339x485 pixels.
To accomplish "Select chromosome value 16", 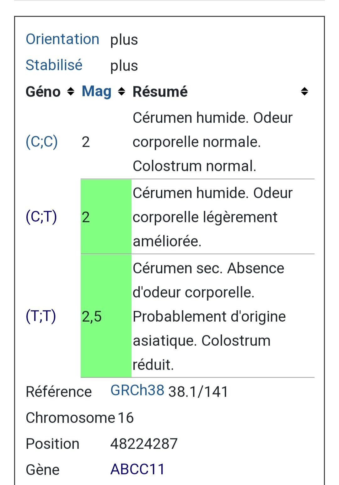I will coord(126,418).
